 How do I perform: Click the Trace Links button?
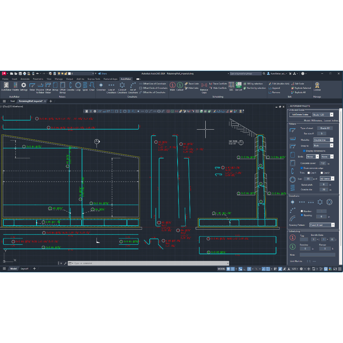point(192,84)
